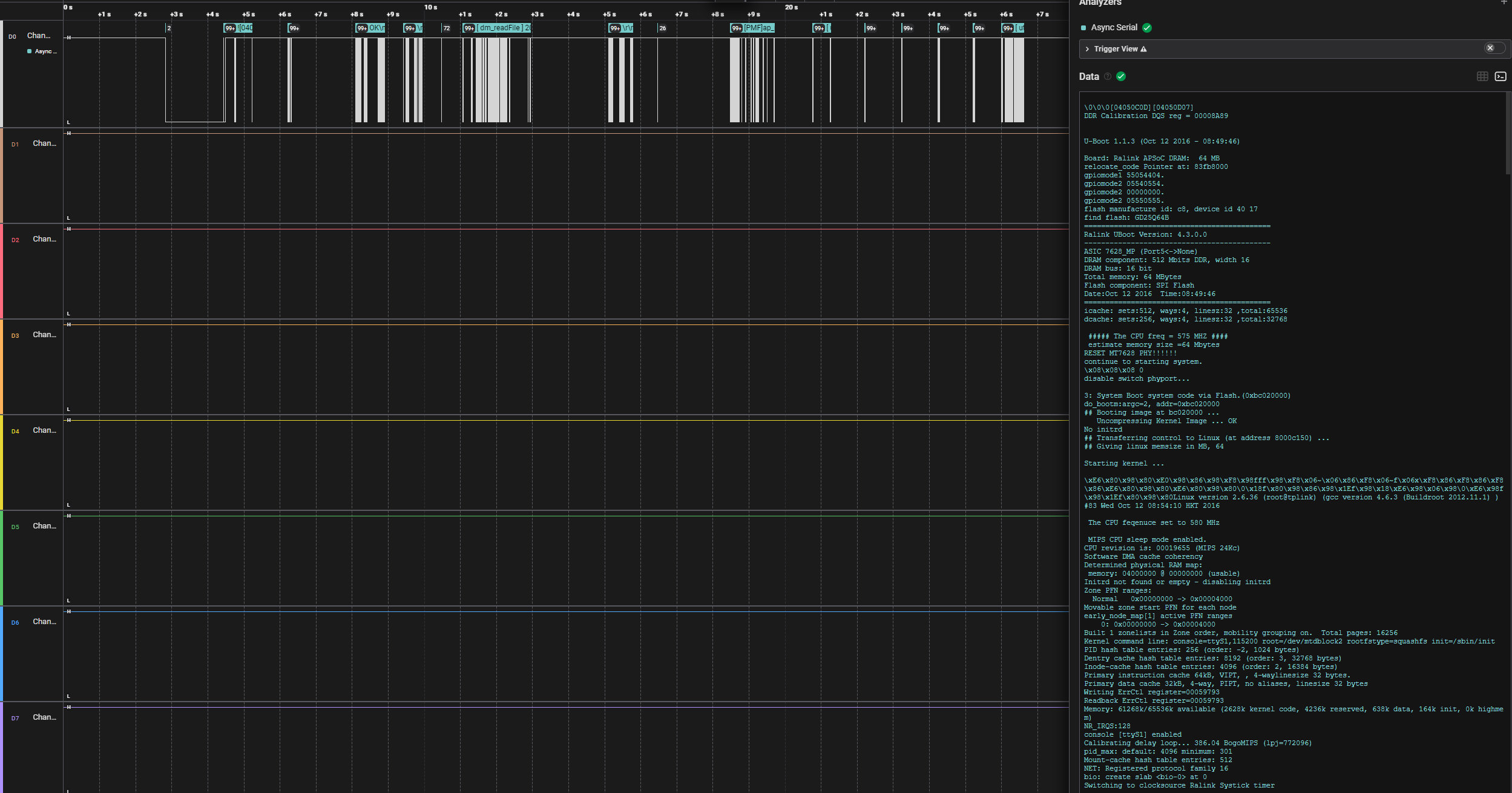1512x793 pixels.
Task: Click the terminal output scrollbar
Action: pos(1508,133)
